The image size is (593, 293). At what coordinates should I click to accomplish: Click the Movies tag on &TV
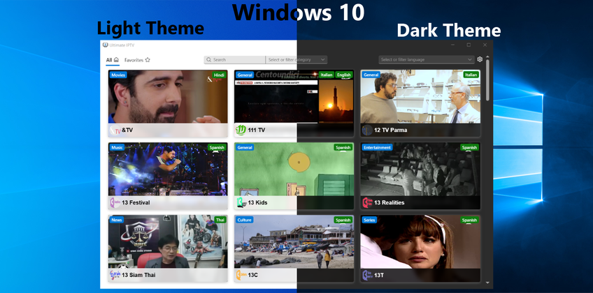click(x=118, y=75)
